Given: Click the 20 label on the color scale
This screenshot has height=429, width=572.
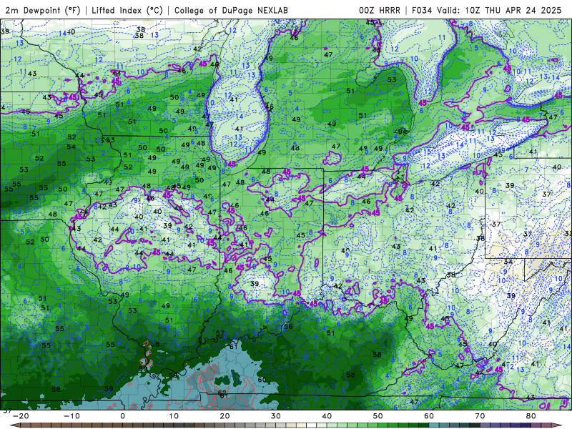Looking at the screenshot, I should click(x=225, y=416).
